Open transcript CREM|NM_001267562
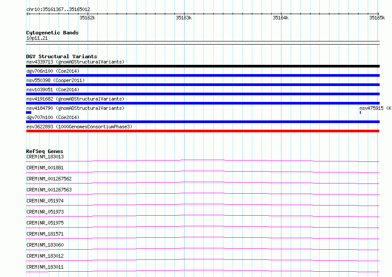 coord(49,179)
